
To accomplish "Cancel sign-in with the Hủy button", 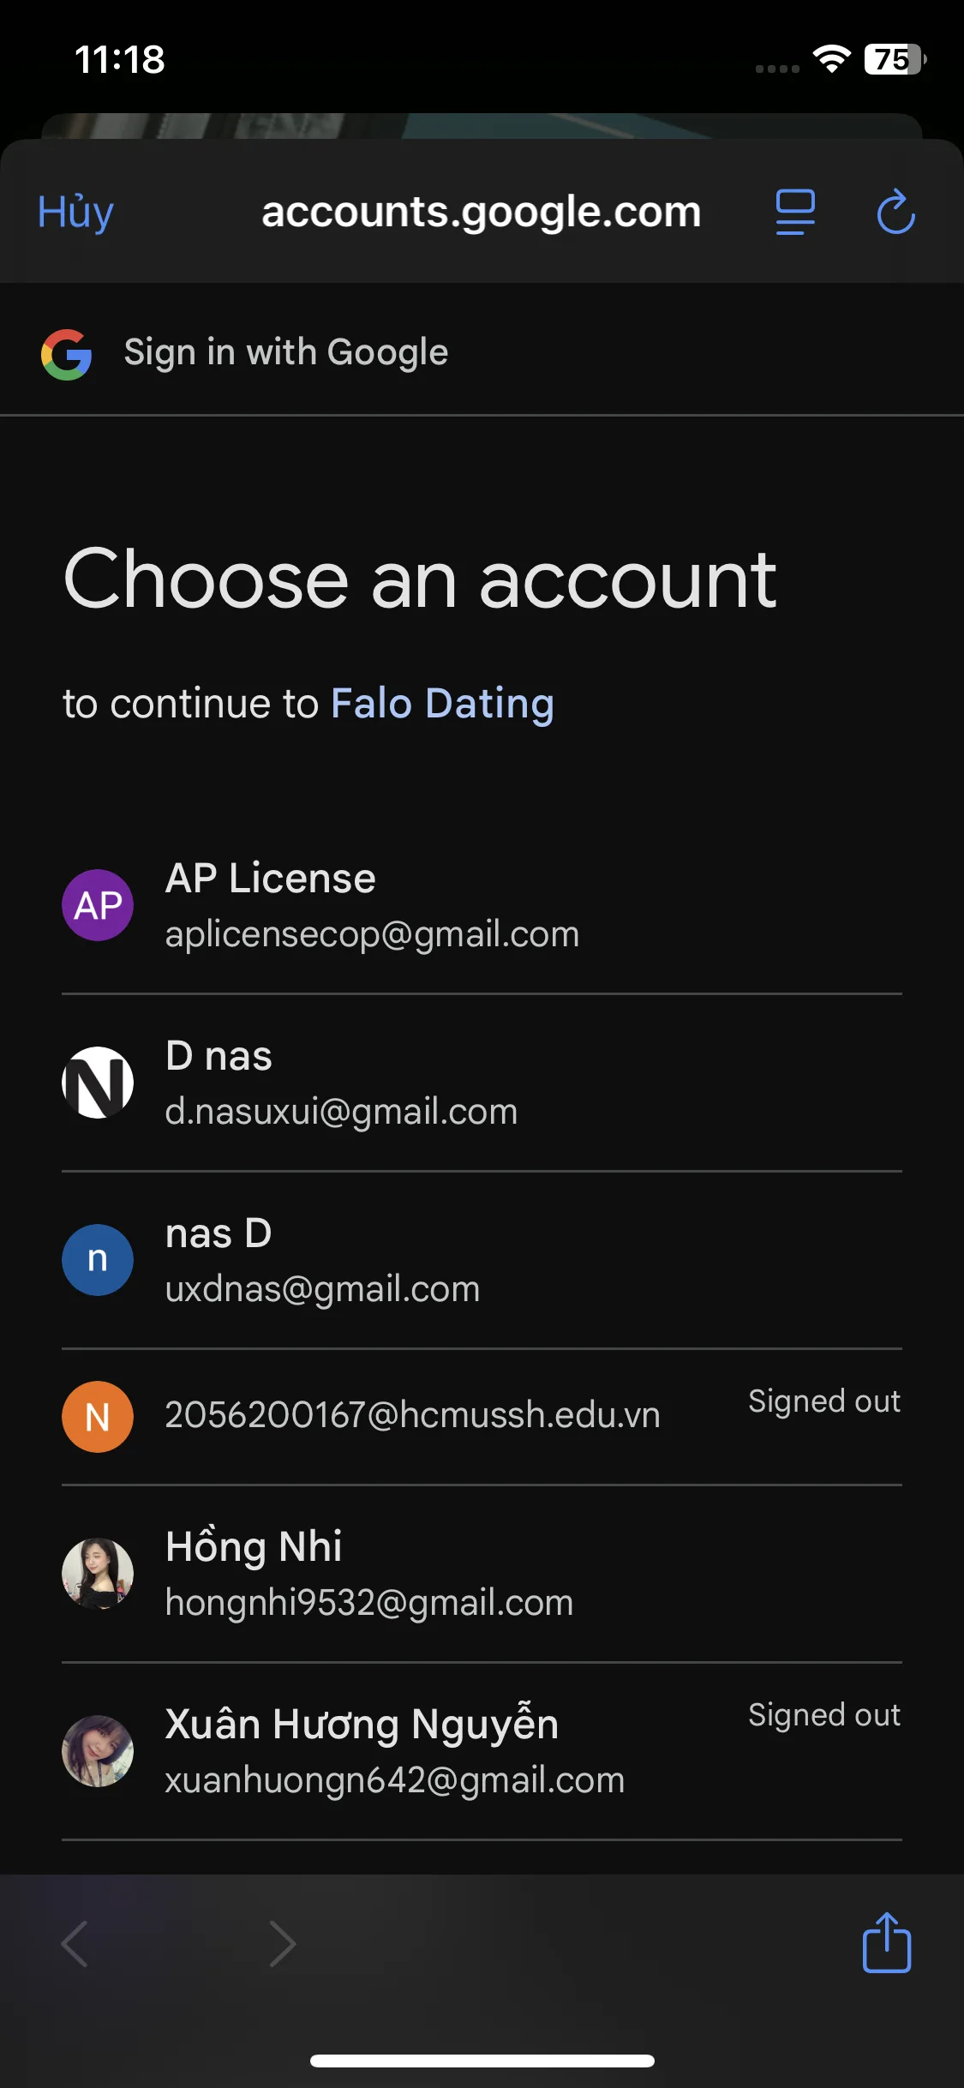I will [x=76, y=212].
